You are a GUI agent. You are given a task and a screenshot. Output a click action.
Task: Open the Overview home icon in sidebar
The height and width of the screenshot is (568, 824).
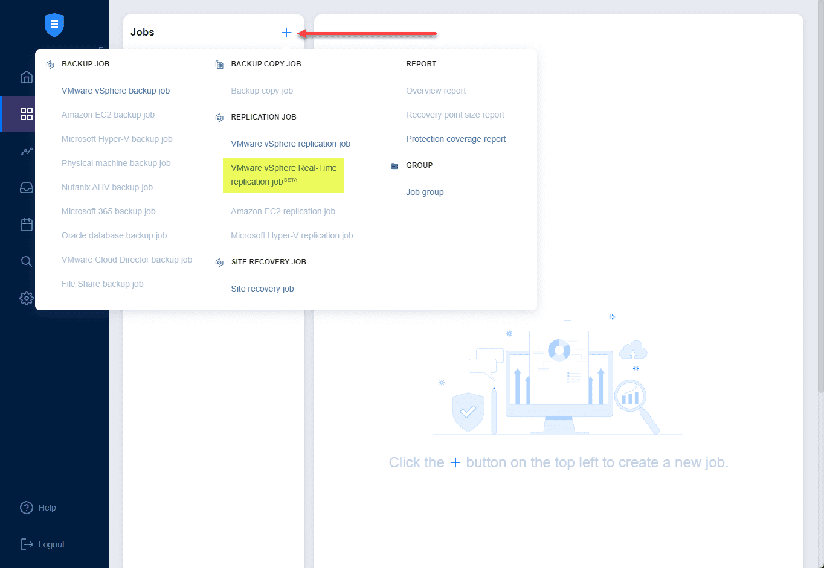tap(27, 77)
